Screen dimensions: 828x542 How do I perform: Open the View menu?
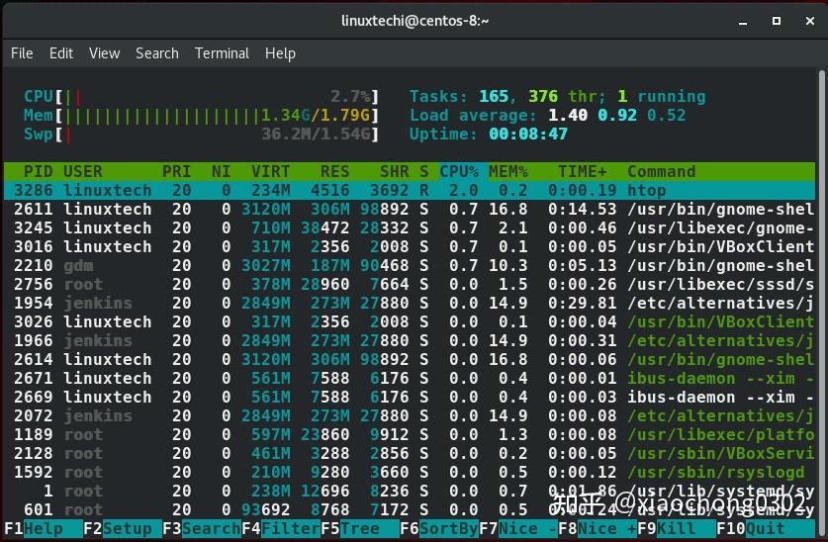[105, 53]
